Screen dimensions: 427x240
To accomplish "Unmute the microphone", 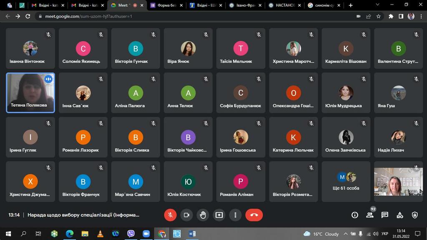I will point(170,215).
